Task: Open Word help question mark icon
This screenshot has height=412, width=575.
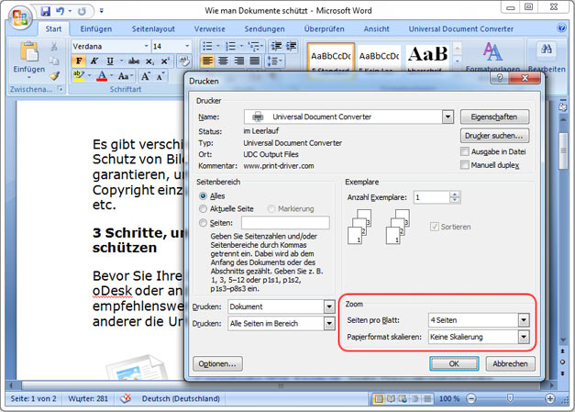Action: [x=561, y=28]
